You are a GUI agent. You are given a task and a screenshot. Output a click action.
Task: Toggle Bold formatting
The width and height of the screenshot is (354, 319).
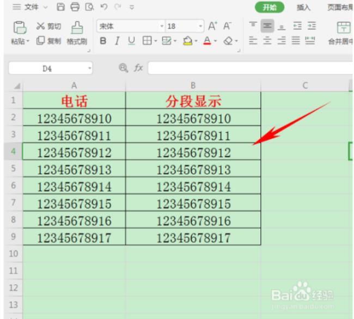tap(103, 41)
